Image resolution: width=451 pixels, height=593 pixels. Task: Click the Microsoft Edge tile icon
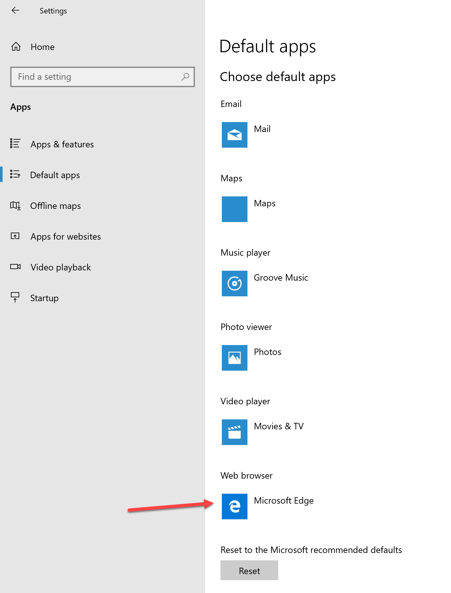coord(235,507)
